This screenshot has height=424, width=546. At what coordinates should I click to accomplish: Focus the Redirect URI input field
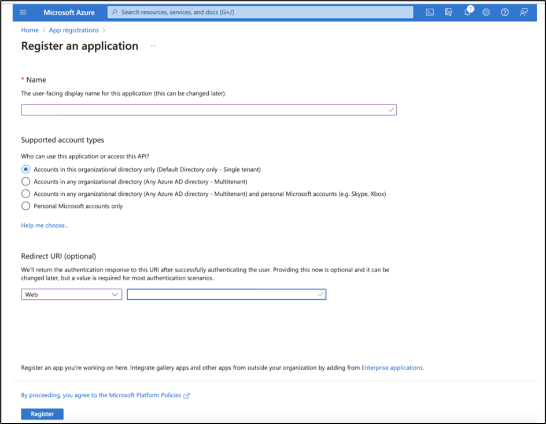[226, 294]
